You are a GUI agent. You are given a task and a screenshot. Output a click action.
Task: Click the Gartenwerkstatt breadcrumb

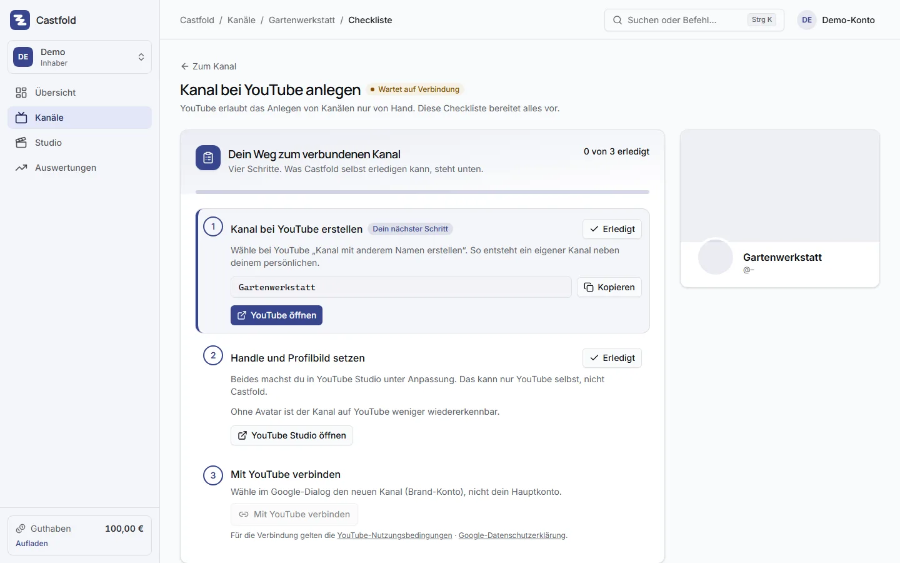[302, 20]
